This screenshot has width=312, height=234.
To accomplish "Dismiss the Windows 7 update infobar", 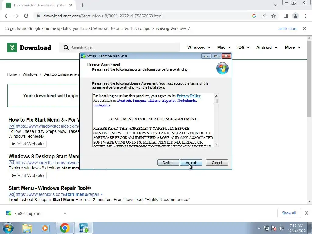I will click(x=305, y=28).
